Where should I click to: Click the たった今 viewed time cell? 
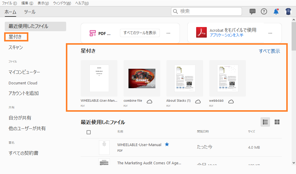(205, 147)
